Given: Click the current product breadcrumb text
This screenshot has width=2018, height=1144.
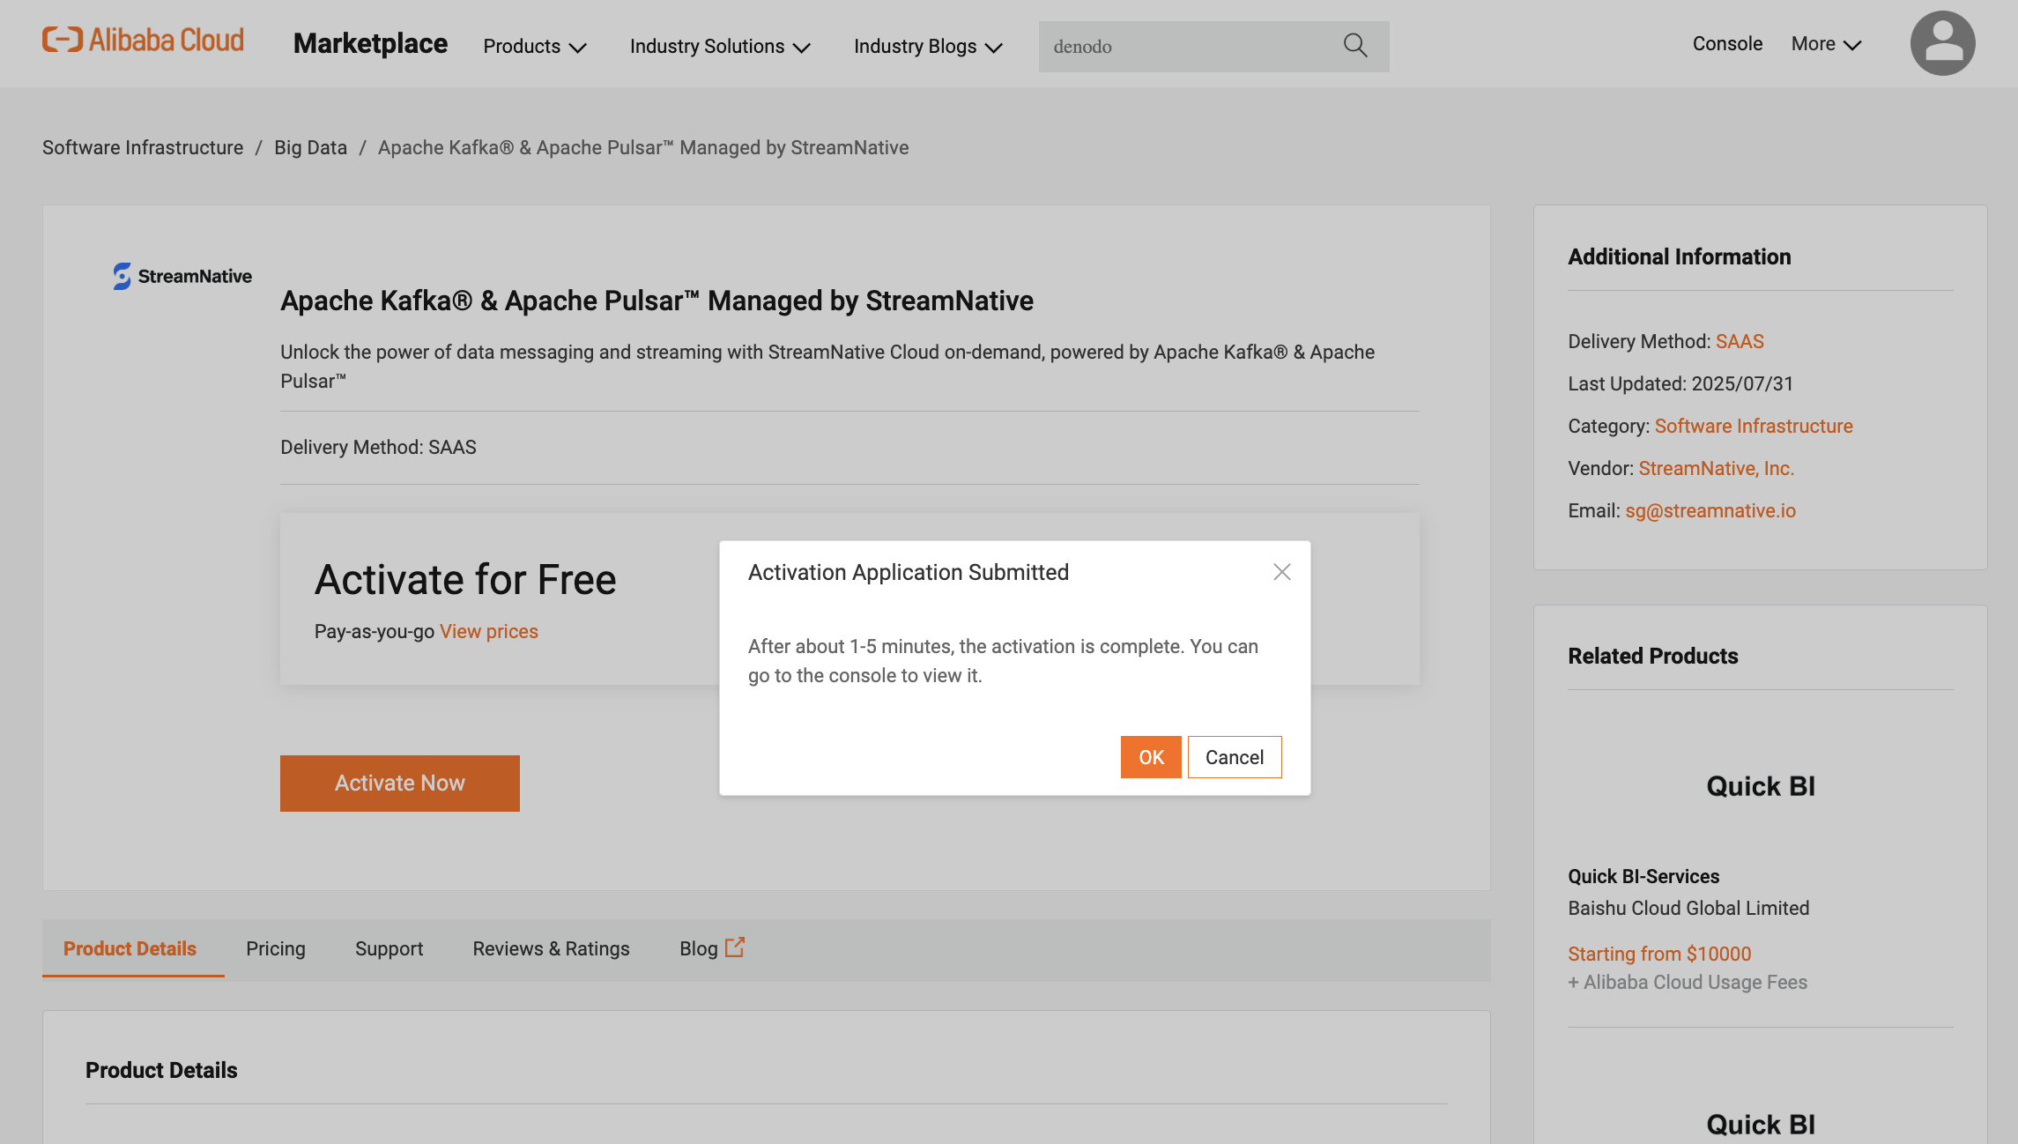Looking at the screenshot, I should 643,147.
